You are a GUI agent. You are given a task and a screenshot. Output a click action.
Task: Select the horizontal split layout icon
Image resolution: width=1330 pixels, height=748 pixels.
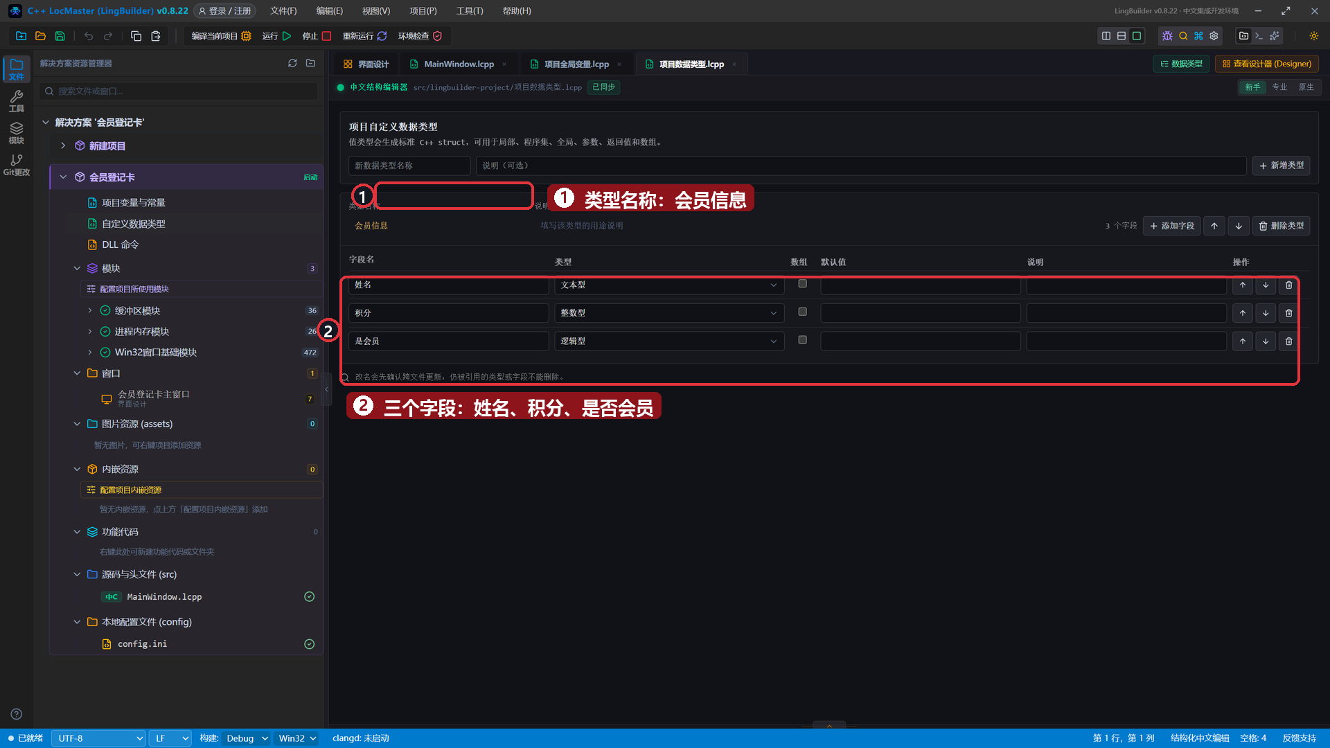(x=1121, y=36)
